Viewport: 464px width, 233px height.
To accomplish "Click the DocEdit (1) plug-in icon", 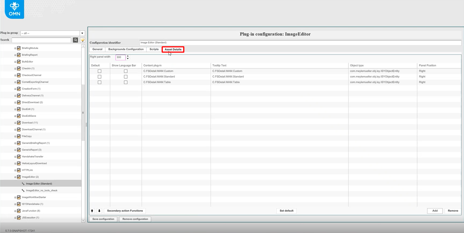I will [x=19, y=109].
